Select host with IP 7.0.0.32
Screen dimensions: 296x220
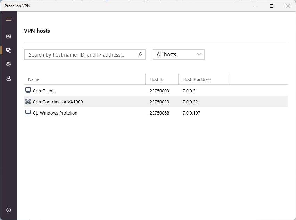click(x=190, y=102)
